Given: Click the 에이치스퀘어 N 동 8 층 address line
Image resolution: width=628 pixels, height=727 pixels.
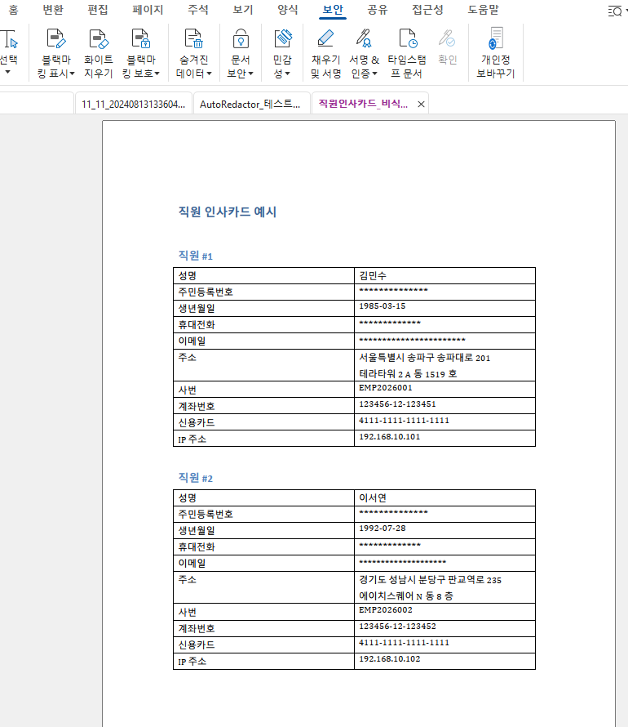Looking at the screenshot, I should tap(406, 596).
